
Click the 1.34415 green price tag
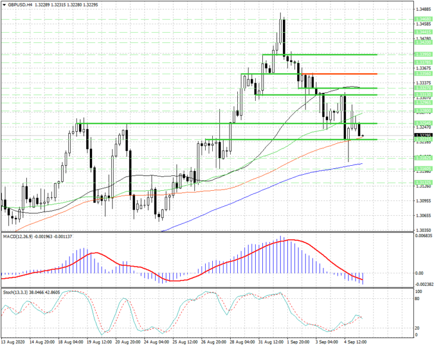point(423,32)
